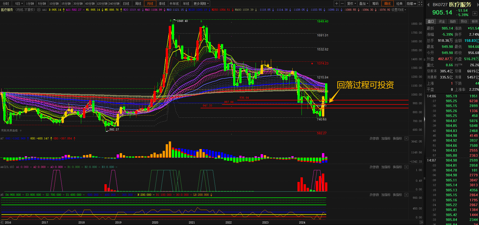
Task: Enter fullscreen chart mode
Action: tap(420, 4)
